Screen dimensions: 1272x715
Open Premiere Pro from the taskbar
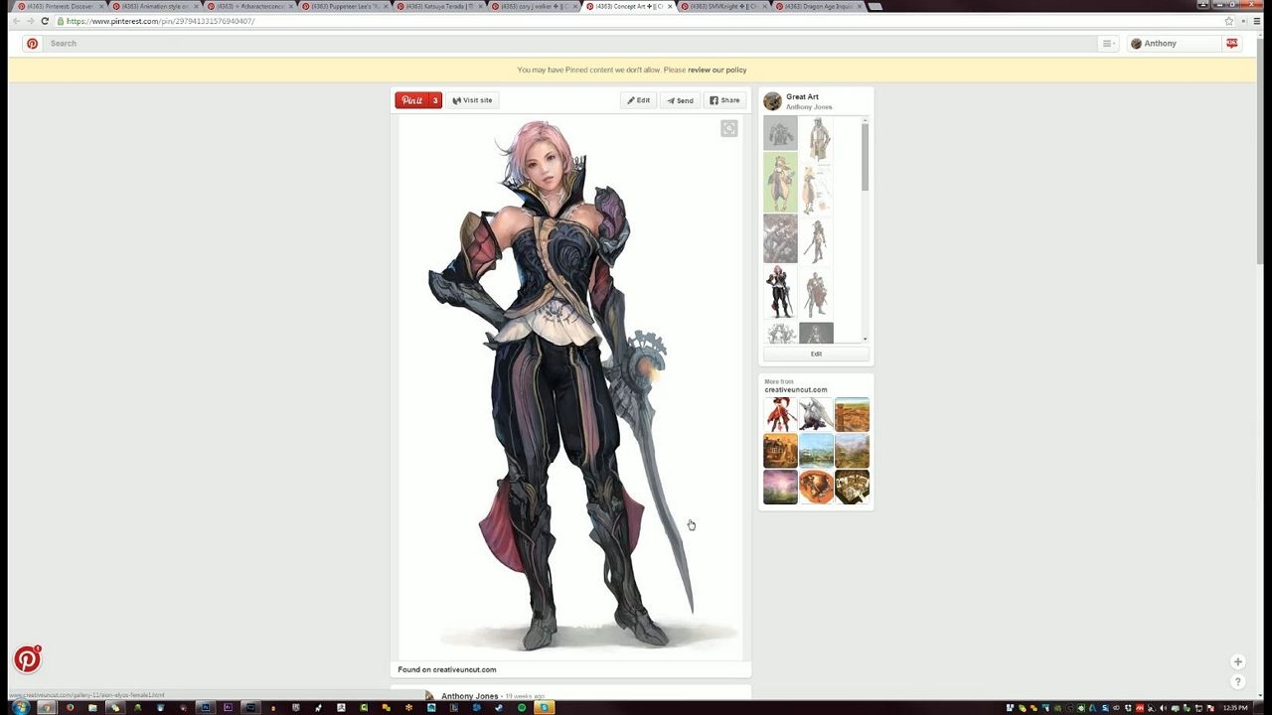pyautogui.click(x=228, y=707)
